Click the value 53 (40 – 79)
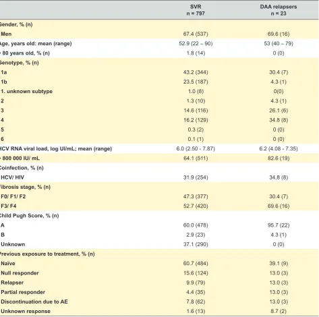 point(279,44)
